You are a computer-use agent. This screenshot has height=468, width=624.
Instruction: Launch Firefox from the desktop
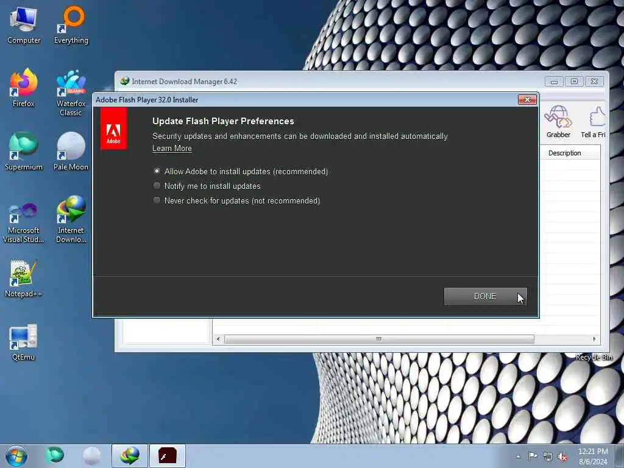pyautogui.click(x=24, y=88)
